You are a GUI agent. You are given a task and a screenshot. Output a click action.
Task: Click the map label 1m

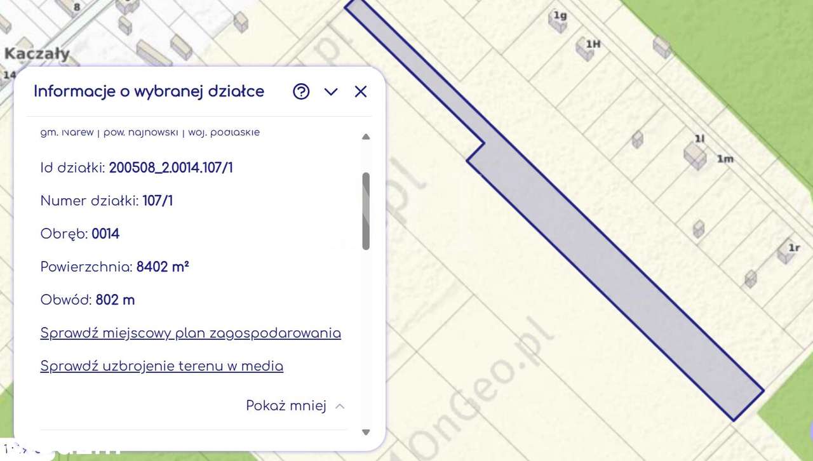click(725, 159)
